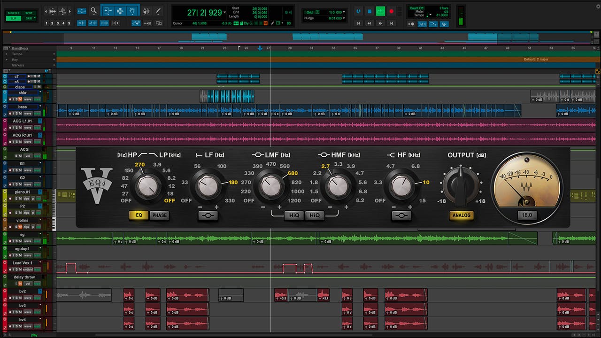This screenshot has width=601, height=338.
Task: Recall zoom preset 5
Action: click(x=69, y=23)
